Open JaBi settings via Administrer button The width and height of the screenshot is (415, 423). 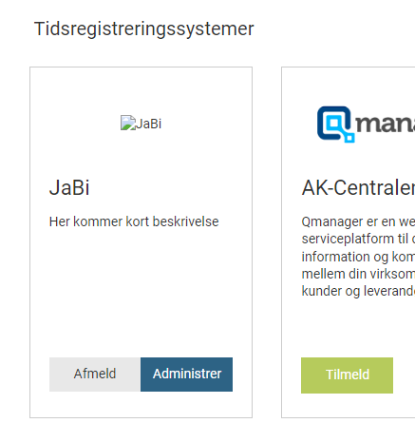[x=186, y=375]
